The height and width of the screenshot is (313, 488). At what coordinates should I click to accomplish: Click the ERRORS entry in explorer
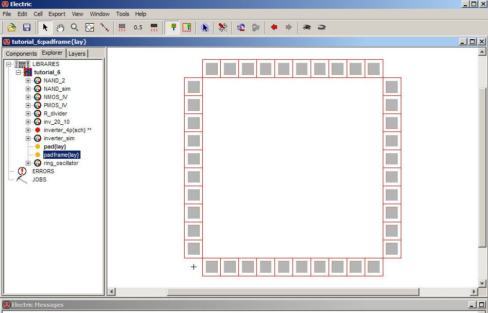coord(43,171)
